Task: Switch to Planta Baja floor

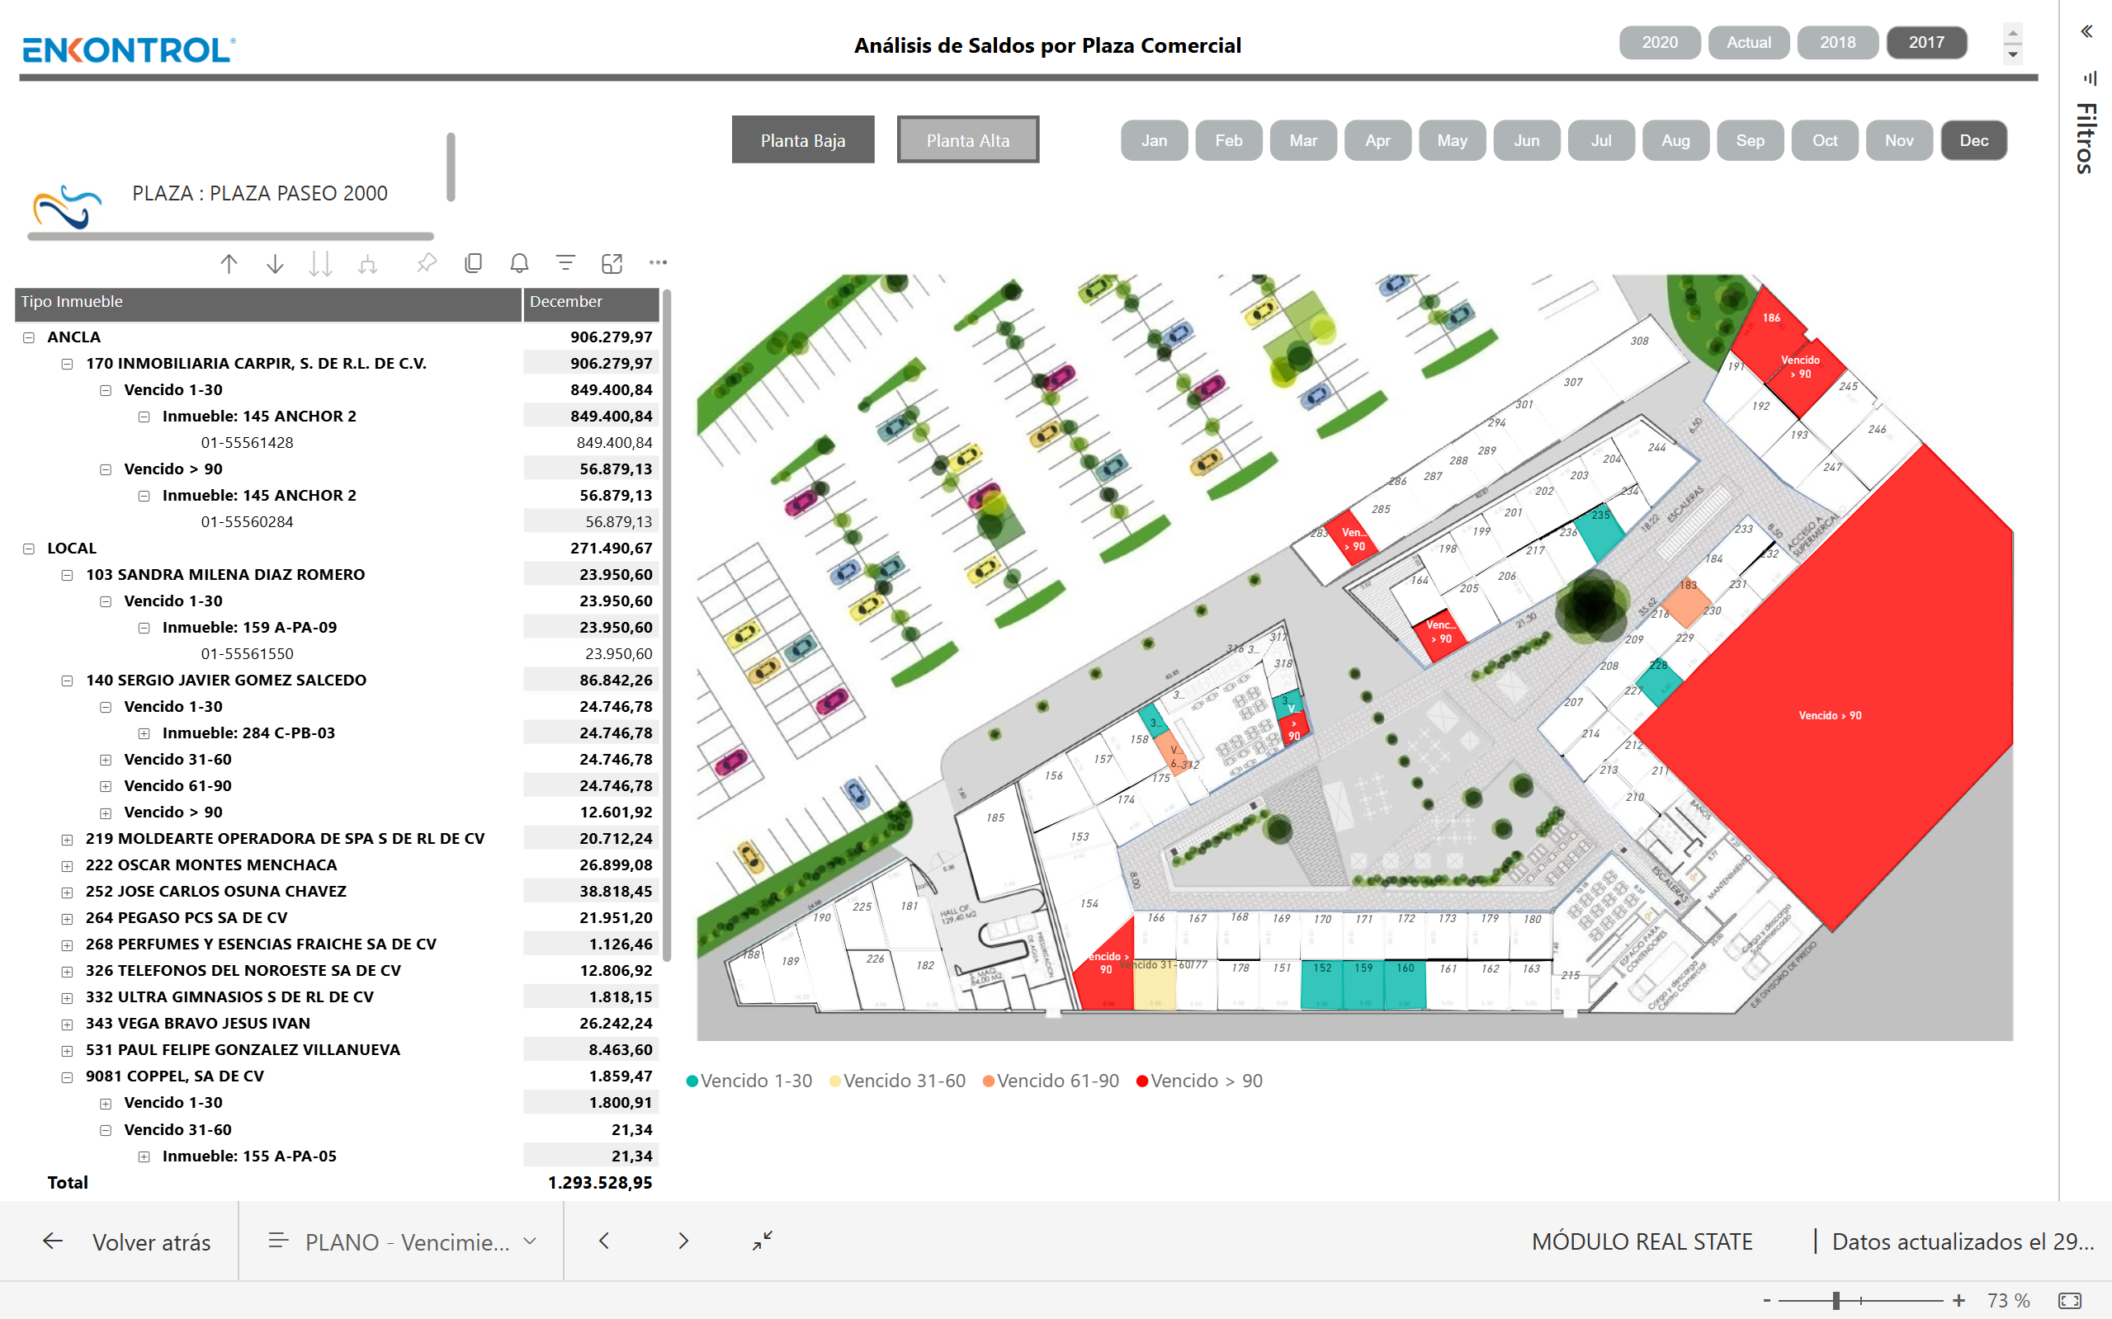Action: tap(803, 139)
